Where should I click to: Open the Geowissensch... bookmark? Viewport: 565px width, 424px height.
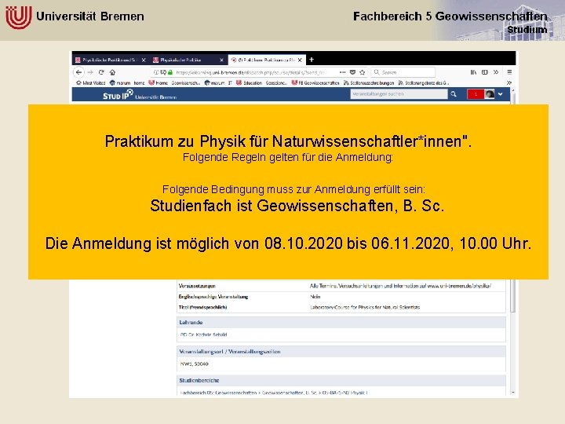point(185,83)
